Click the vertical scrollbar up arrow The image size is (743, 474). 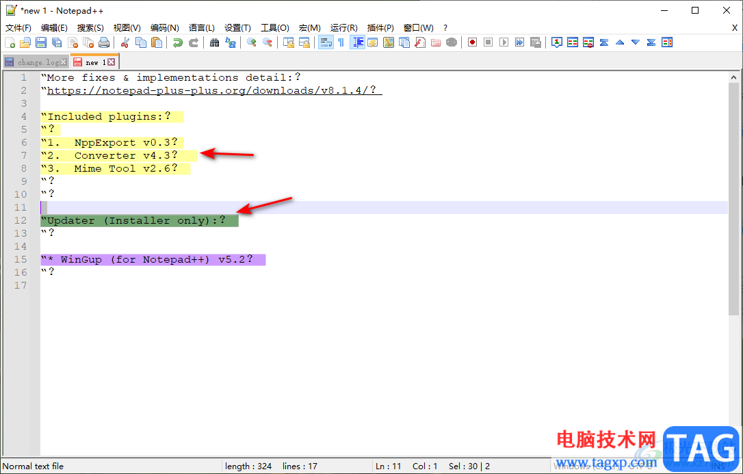tap(733, 77)
